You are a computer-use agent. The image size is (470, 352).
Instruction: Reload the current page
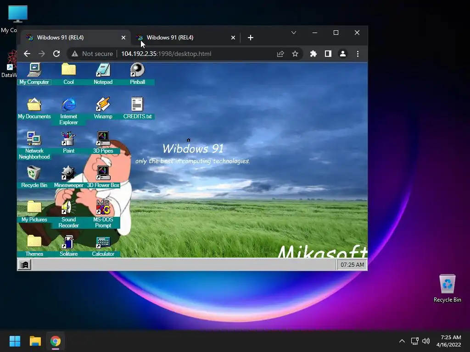[x=56, y=54]
